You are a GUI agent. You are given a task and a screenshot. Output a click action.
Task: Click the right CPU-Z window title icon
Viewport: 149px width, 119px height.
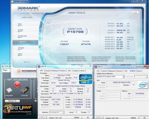(x=96, y=67)
